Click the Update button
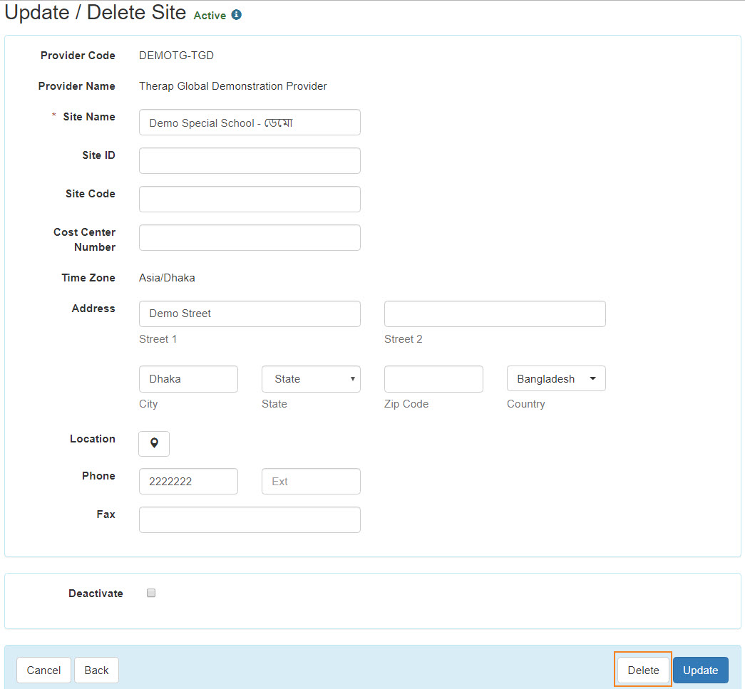The height and width of the screenshot is (689, 745). [700, 670]
